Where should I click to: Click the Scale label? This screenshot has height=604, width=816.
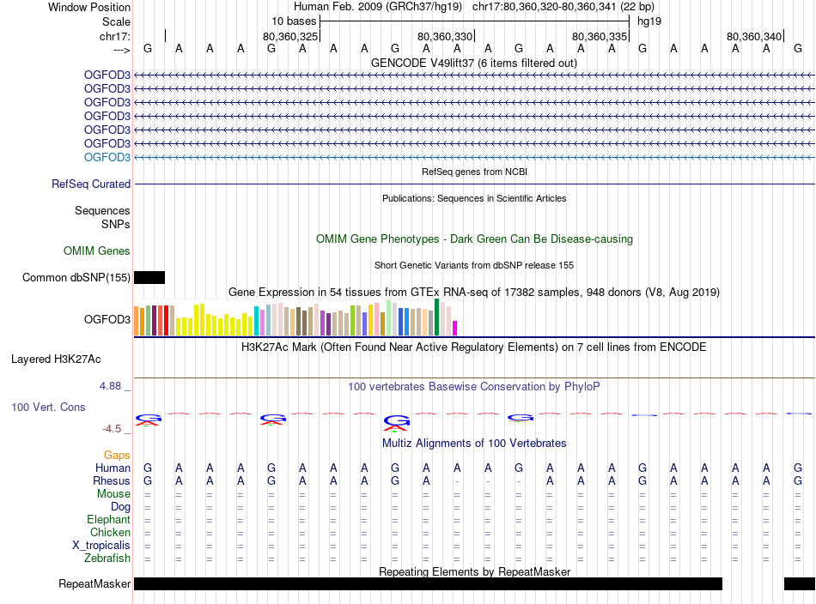(116, 21)
